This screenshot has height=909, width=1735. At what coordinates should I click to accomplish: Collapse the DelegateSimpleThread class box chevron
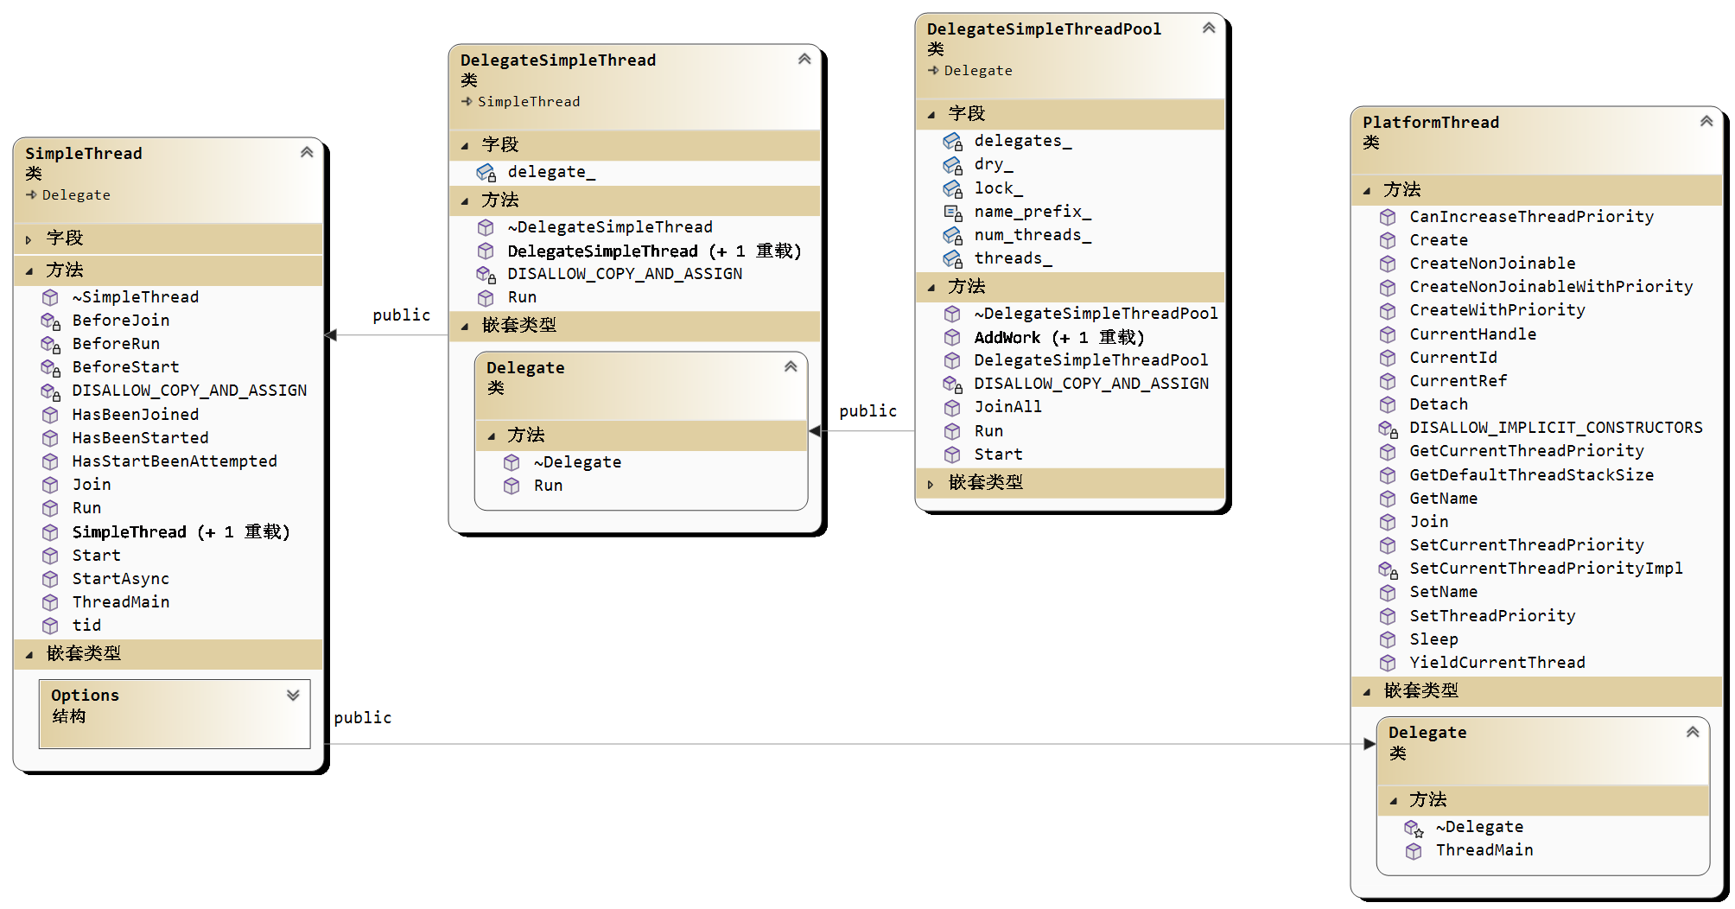point(804,59)
